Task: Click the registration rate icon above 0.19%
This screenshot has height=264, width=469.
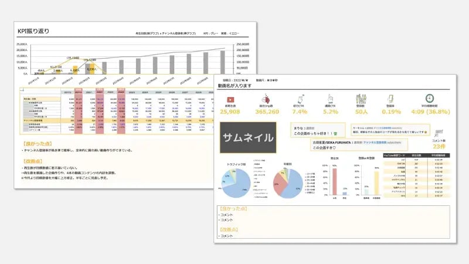Action: click(392, 99)
